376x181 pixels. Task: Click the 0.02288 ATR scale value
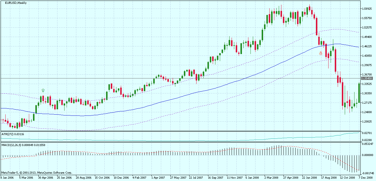[367, 140]
